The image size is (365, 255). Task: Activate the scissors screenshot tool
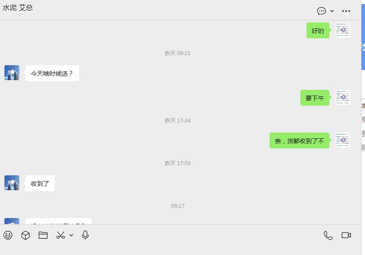61,235
